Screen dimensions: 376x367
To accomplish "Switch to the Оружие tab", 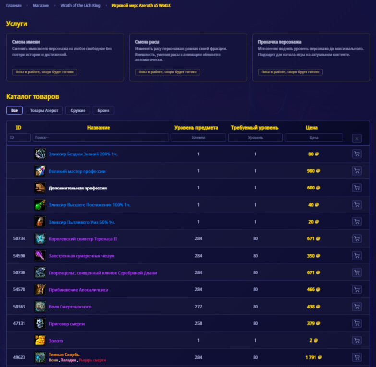I will pos(78,110).
